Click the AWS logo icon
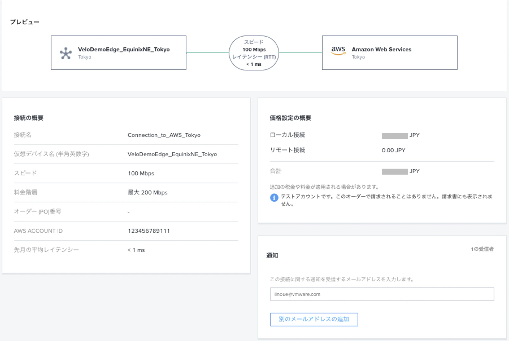The height and width of the screenshot is (341, 509). (338, 51)
